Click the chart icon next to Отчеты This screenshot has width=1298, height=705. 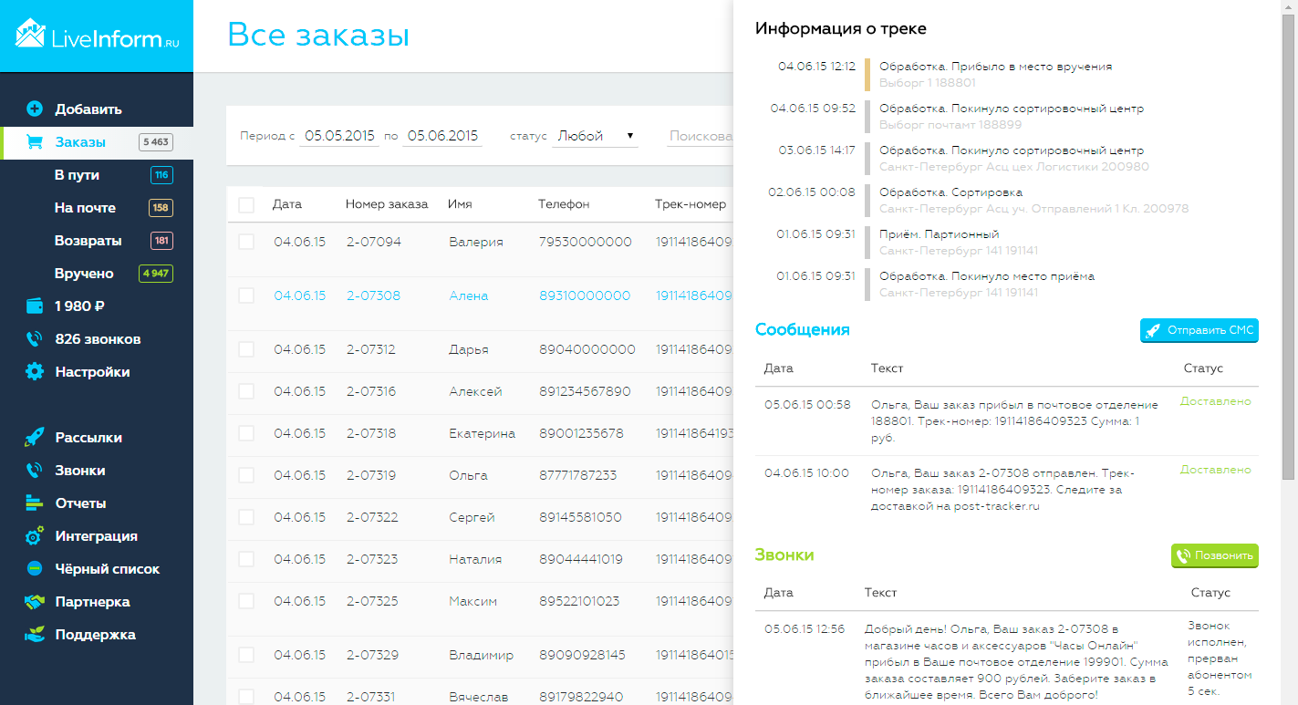tap(35, 503)
